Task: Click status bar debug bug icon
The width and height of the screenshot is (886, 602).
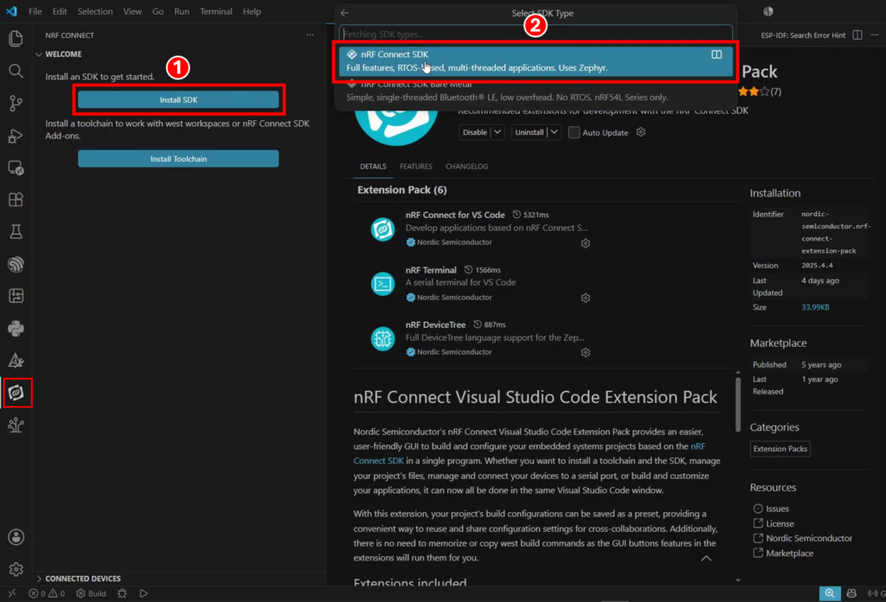Action: point(122,593)
